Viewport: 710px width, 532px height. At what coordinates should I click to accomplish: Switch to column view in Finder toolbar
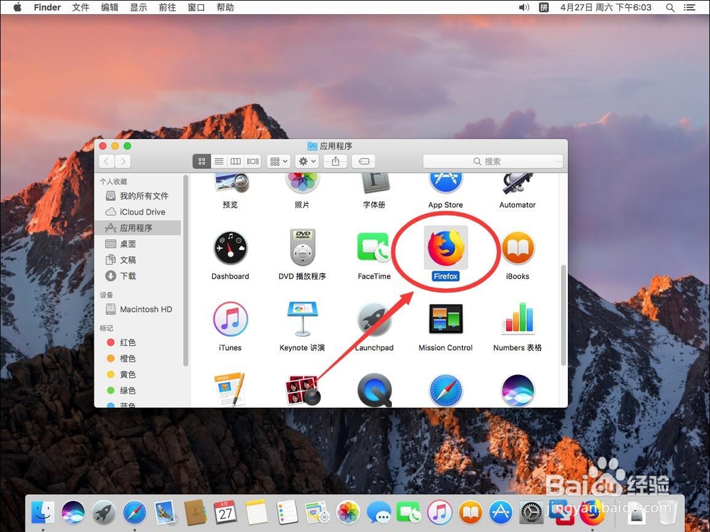coord(236,161)
